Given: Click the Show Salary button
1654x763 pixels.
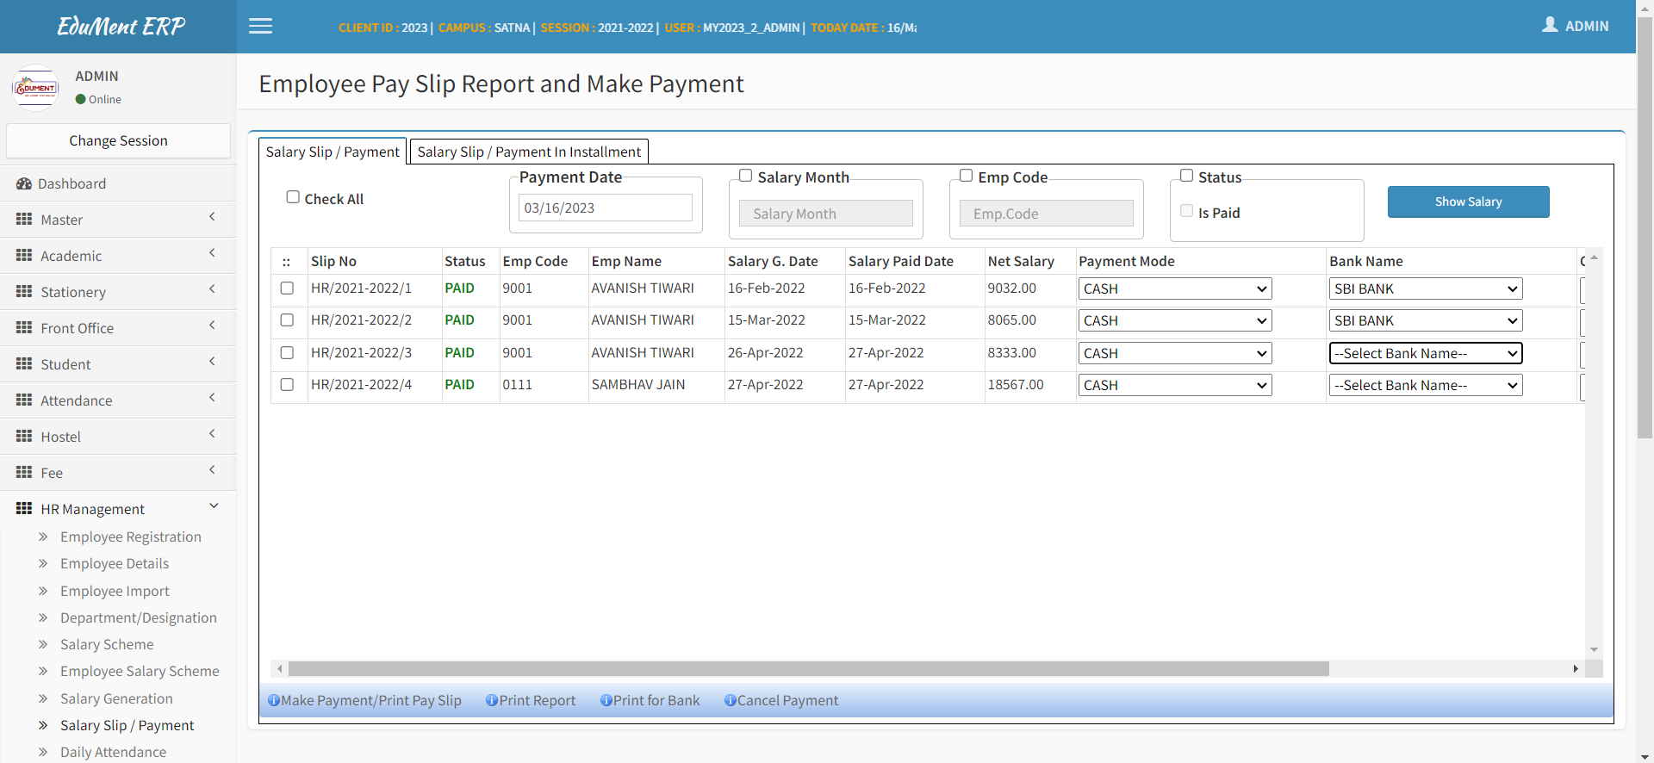Looking at the screenshot, I should 1468,202.
